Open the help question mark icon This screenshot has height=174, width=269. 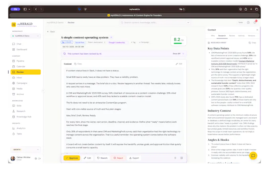[x=248, y=23]
